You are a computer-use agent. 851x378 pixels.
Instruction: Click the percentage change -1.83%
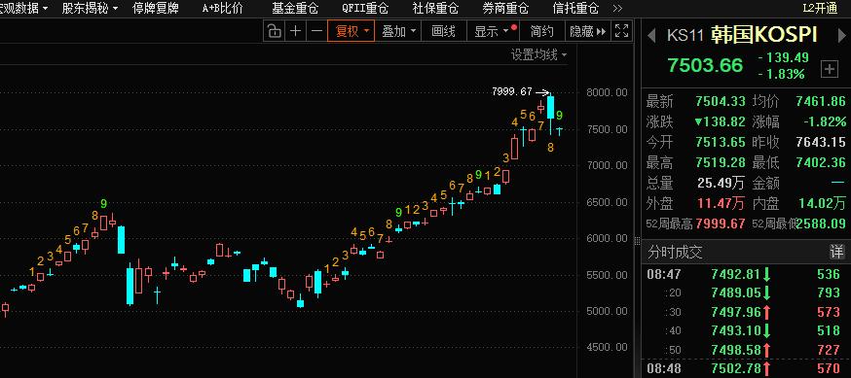[782, 74]
